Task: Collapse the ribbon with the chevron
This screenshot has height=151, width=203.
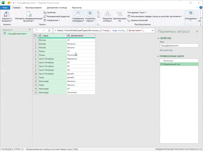Action: click(x=197, y=7)
